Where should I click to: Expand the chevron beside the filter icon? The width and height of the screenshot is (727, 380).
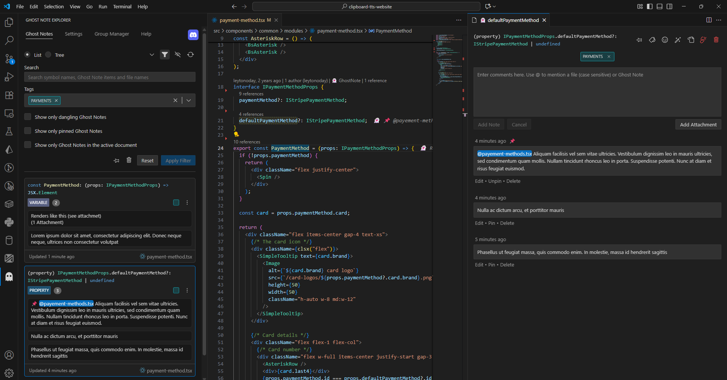coord(152,55)
